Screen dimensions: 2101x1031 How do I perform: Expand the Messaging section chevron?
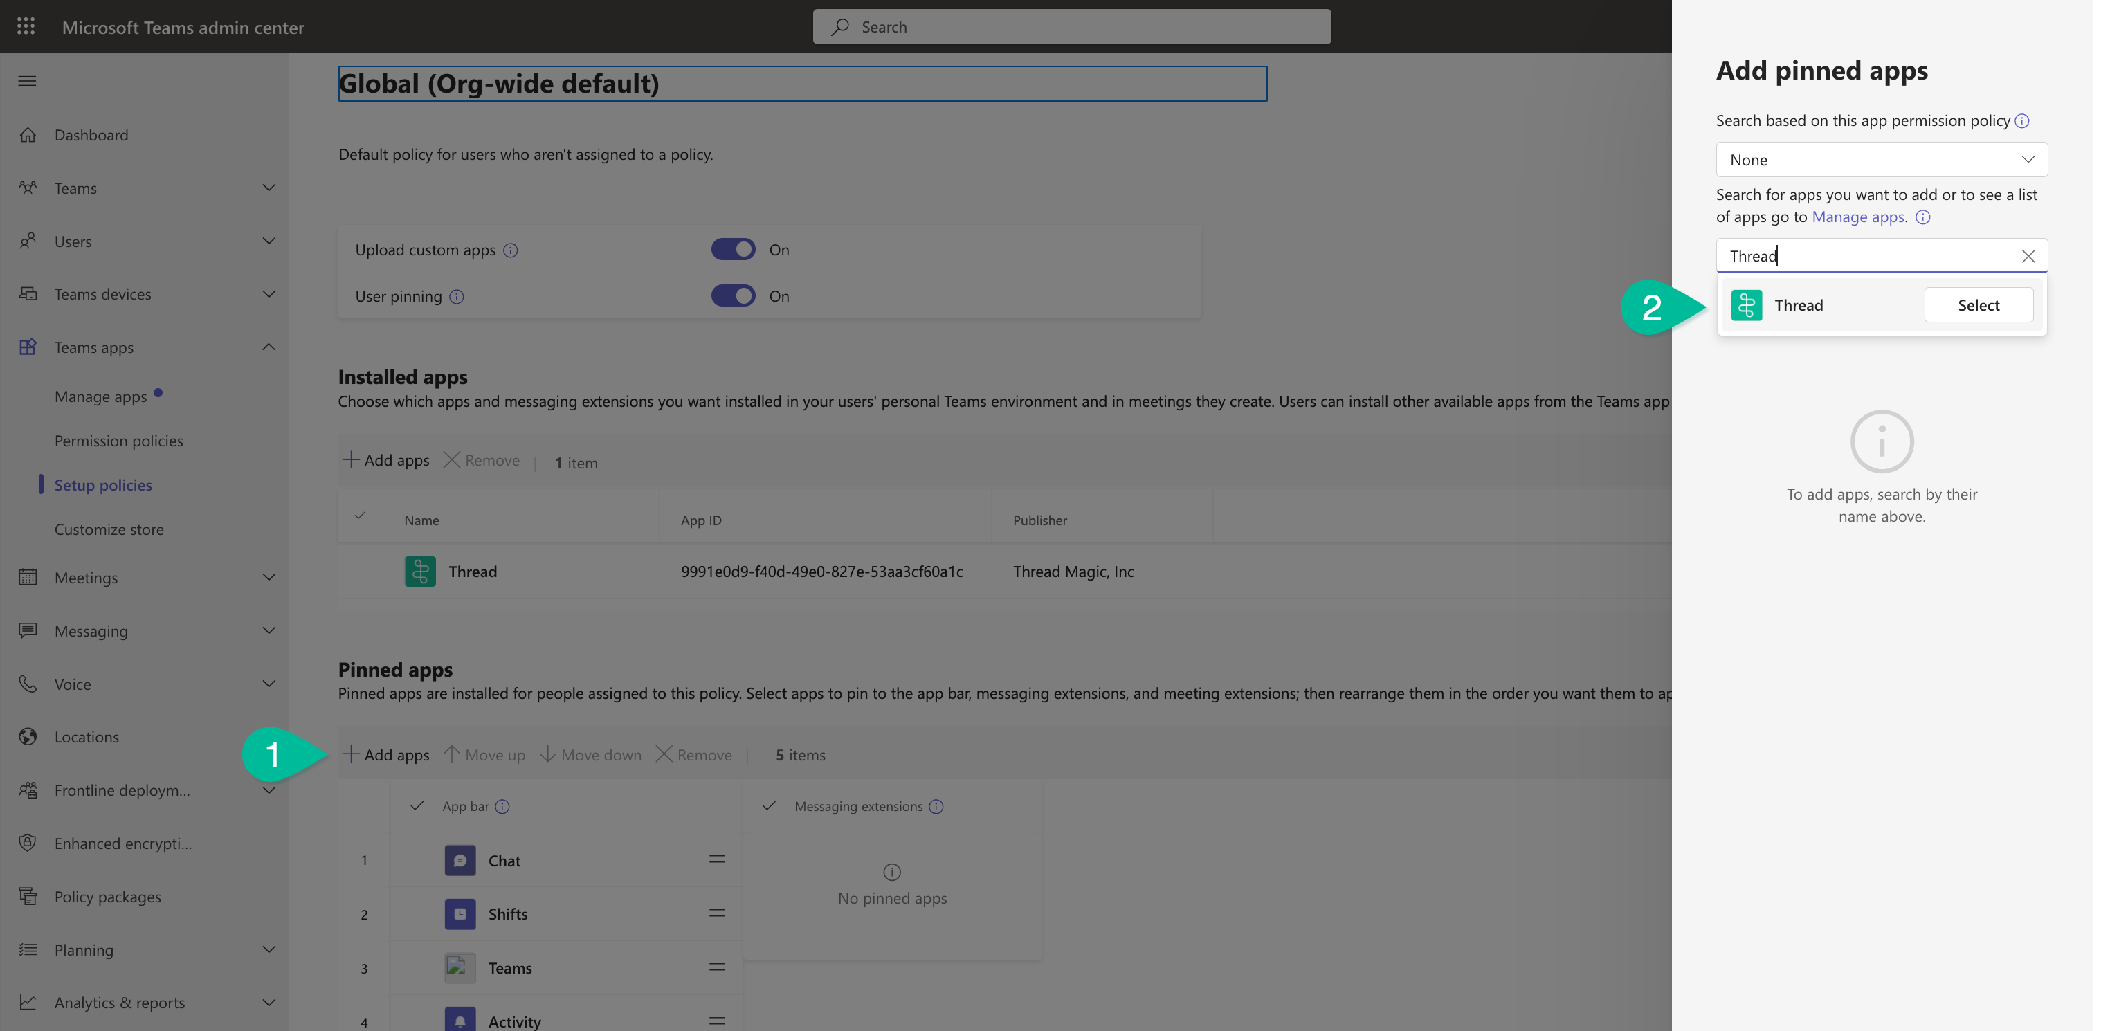click(269, 630)
